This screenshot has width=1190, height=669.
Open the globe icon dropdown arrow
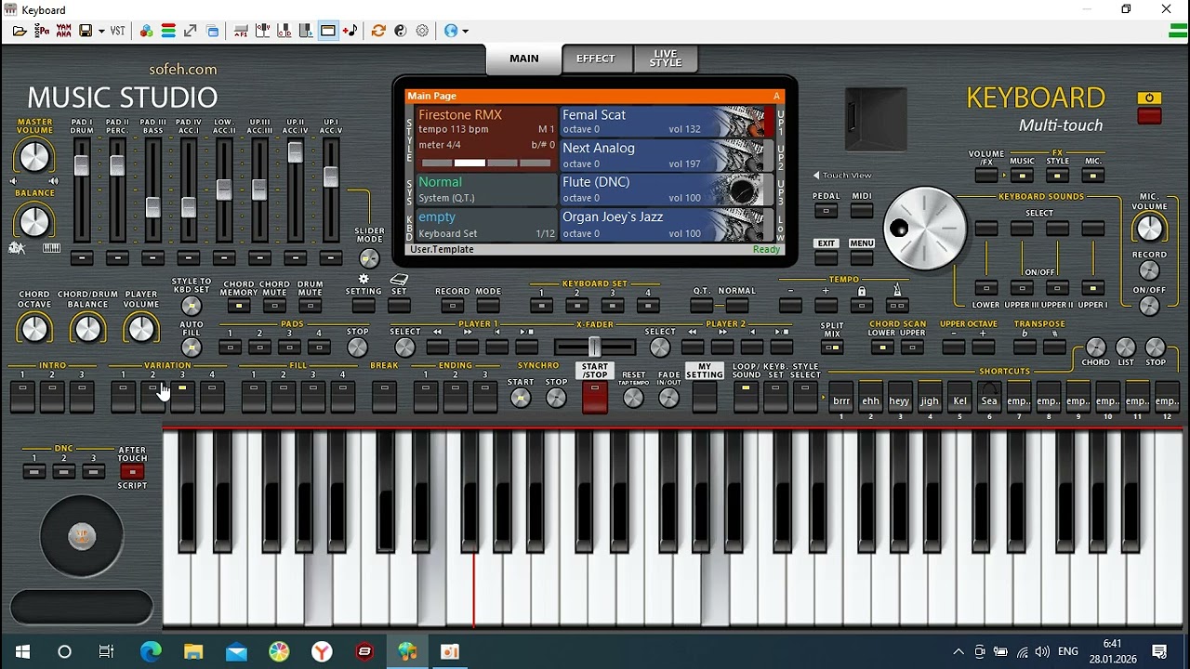pyautogui.click(x=465, y=31)
